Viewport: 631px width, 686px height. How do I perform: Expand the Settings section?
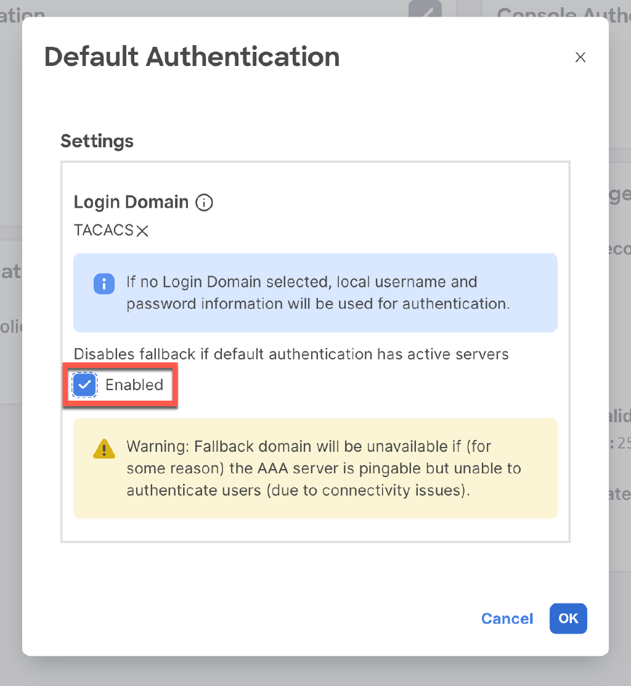coord(97,141)
